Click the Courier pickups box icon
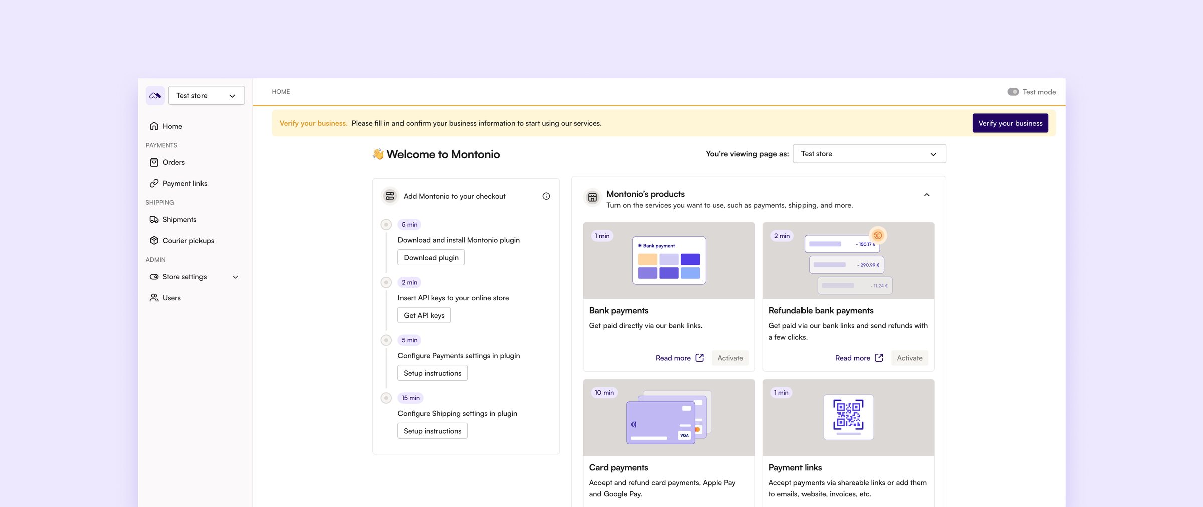 click(x=154, y=240)
